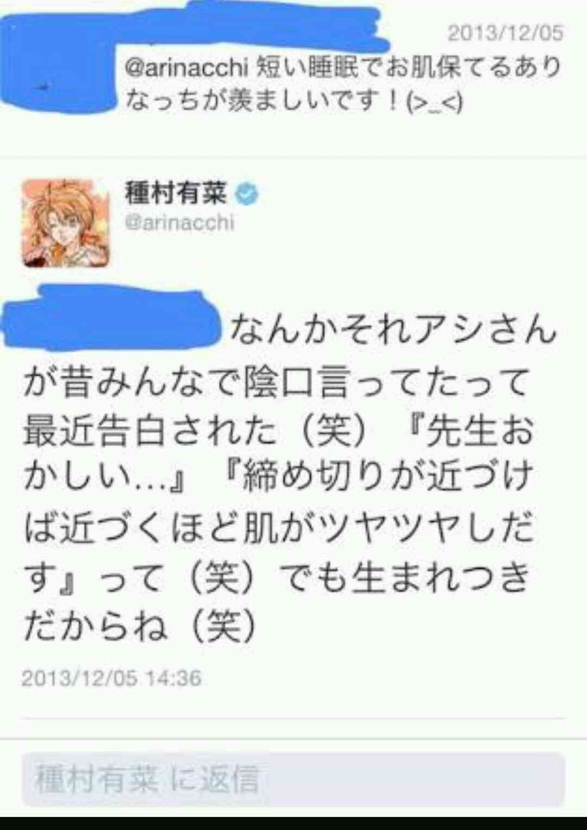Focus the 種村有菜 に返信 reply field
Image resolution: width=587 pixels, height=830 pixels.
click(x=293, y=779)
